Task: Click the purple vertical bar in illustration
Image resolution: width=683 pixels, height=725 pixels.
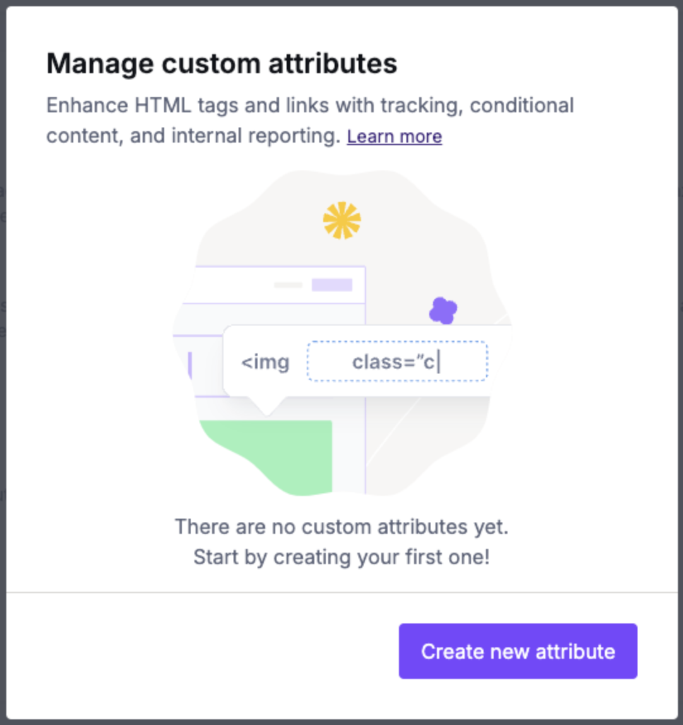Action: coord(190,365)
